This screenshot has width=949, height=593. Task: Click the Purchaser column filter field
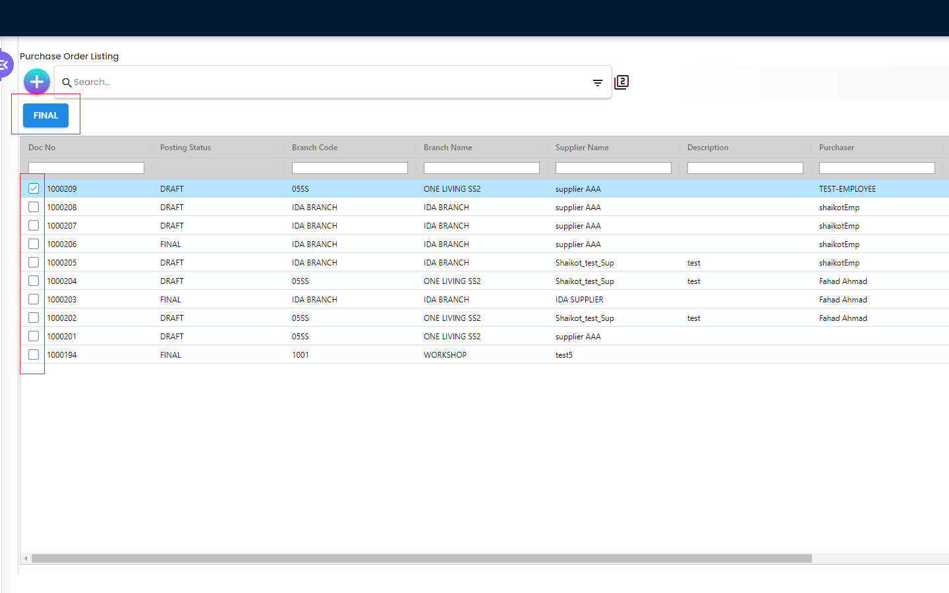pyautogui.click(x=877, y=169)
